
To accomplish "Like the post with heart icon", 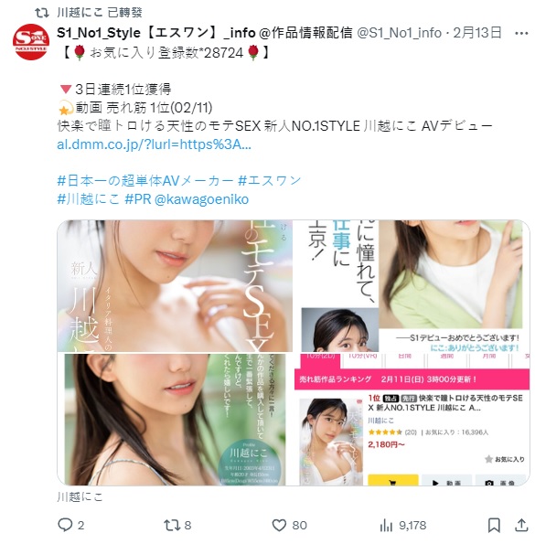I will pyautogui.click(x=279, y=525).
